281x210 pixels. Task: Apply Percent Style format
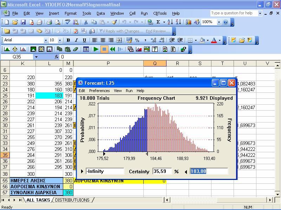pos(137,40)
